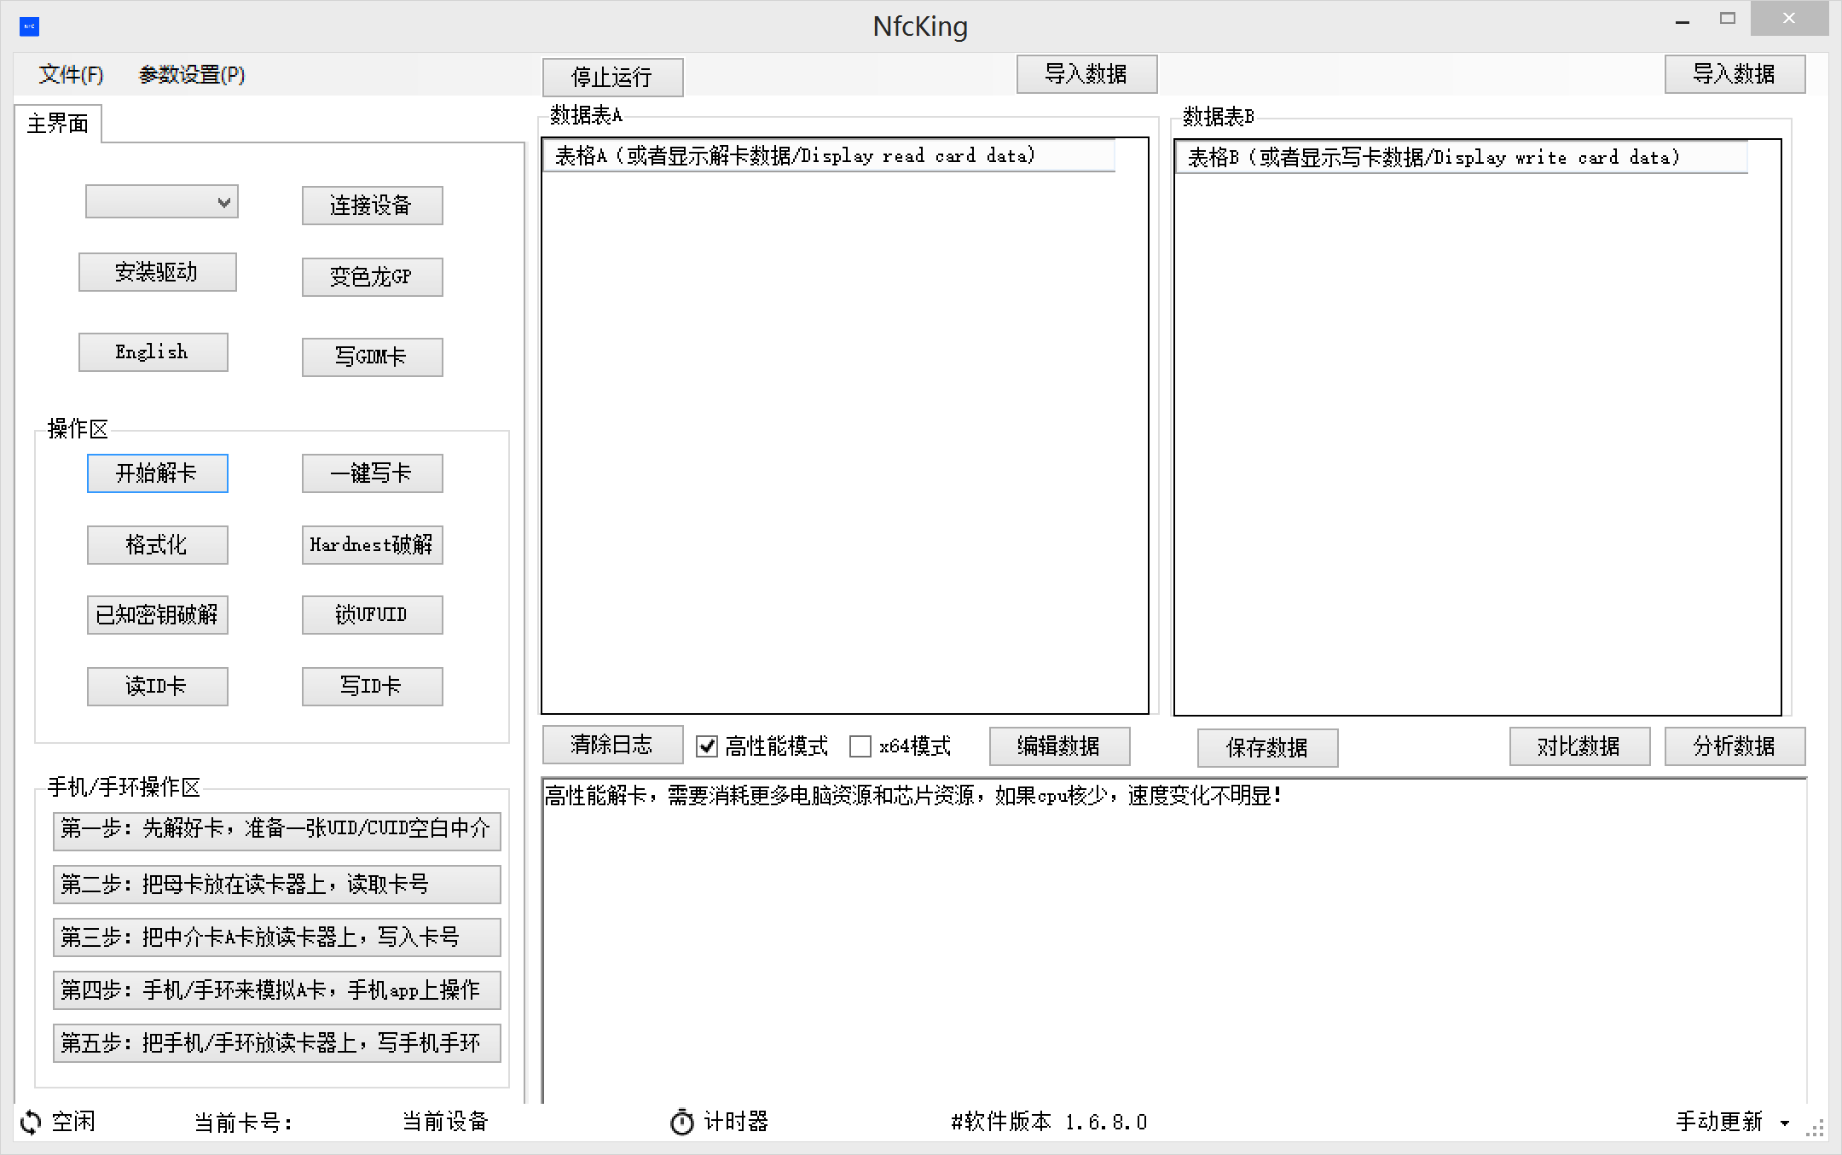
Task: Click the 表格B column header in table B
Action: (1462, 158)
